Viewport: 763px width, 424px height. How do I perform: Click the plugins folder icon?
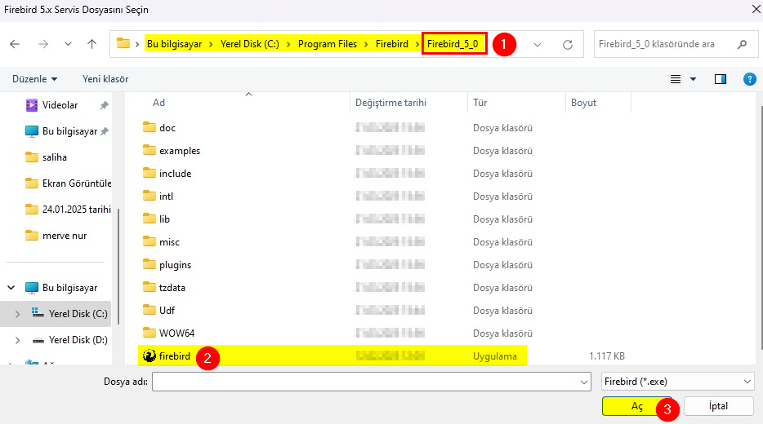point(149,264)
